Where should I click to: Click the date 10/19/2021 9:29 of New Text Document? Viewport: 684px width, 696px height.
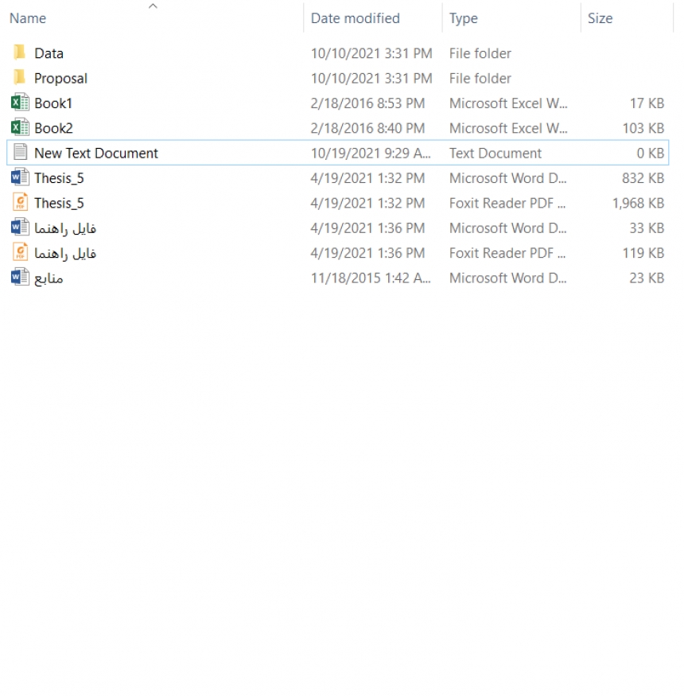[x=371, y=154]
